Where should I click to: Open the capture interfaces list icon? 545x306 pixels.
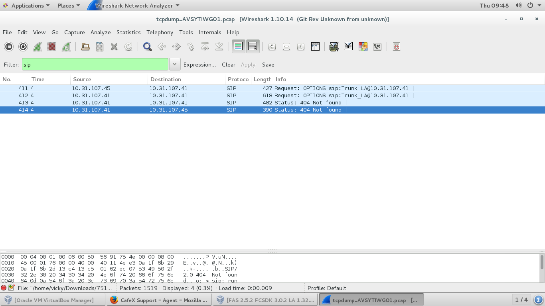pos(9,47)
